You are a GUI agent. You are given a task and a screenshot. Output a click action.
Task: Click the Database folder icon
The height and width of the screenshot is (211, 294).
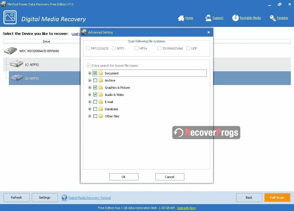coord(101,109)
